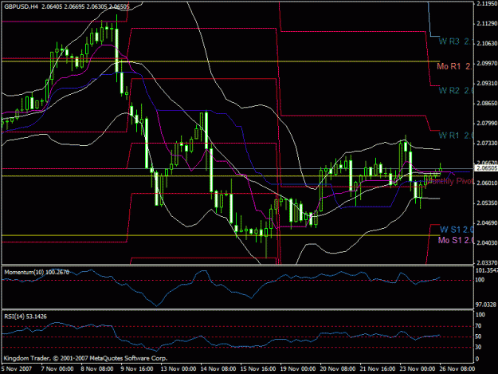This screenshot has height=374, width=498.
Task: Click the 26 Nov 08:00 time label
Action: (x=457, y=368)
